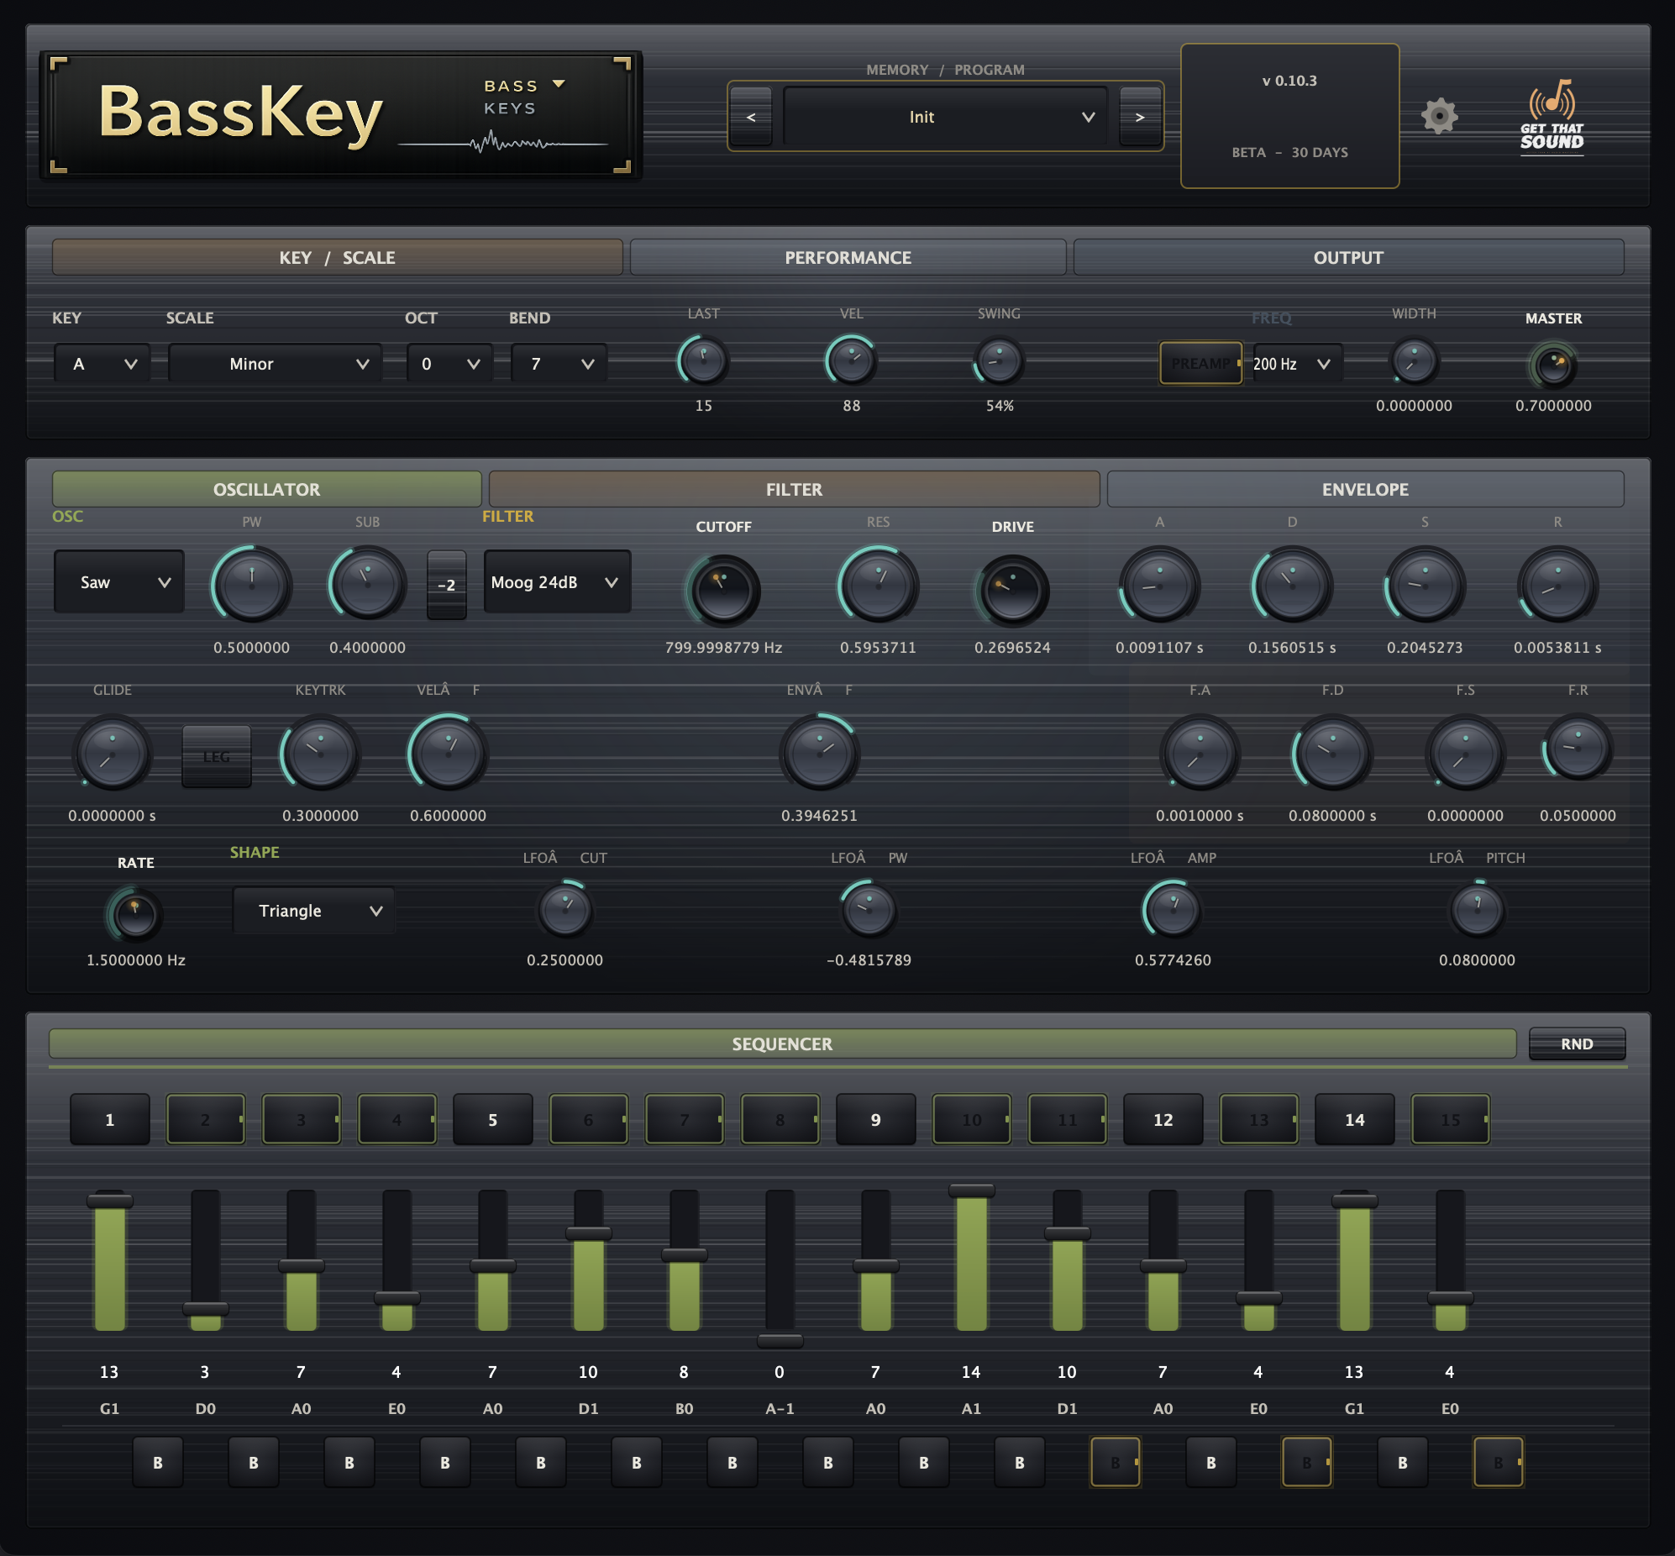Screen dimensions: 1675x1556
Task: Click the envelope S sustain knob
Action: click(x=1425, y=586)
